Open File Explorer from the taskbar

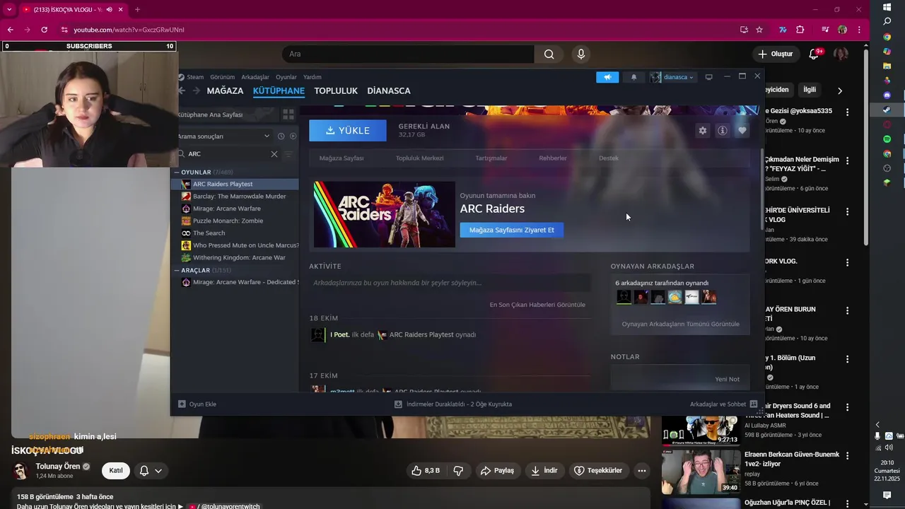tap(887, 66)
